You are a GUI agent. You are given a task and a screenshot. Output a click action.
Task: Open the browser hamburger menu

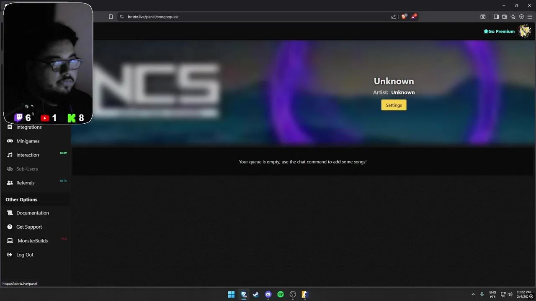click(530, 17)
